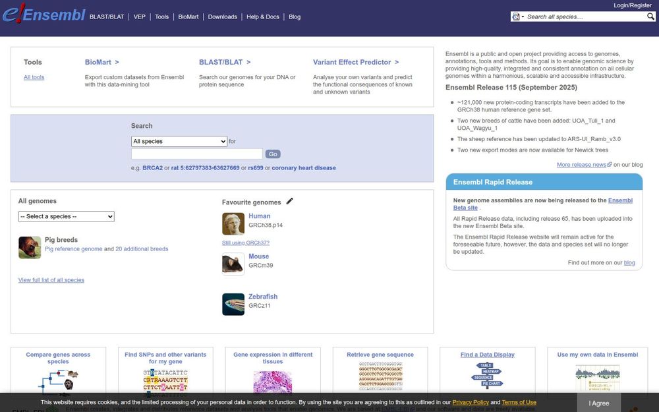Click Still using GRCh37? link
659x412 pixels.
[245, 243]
